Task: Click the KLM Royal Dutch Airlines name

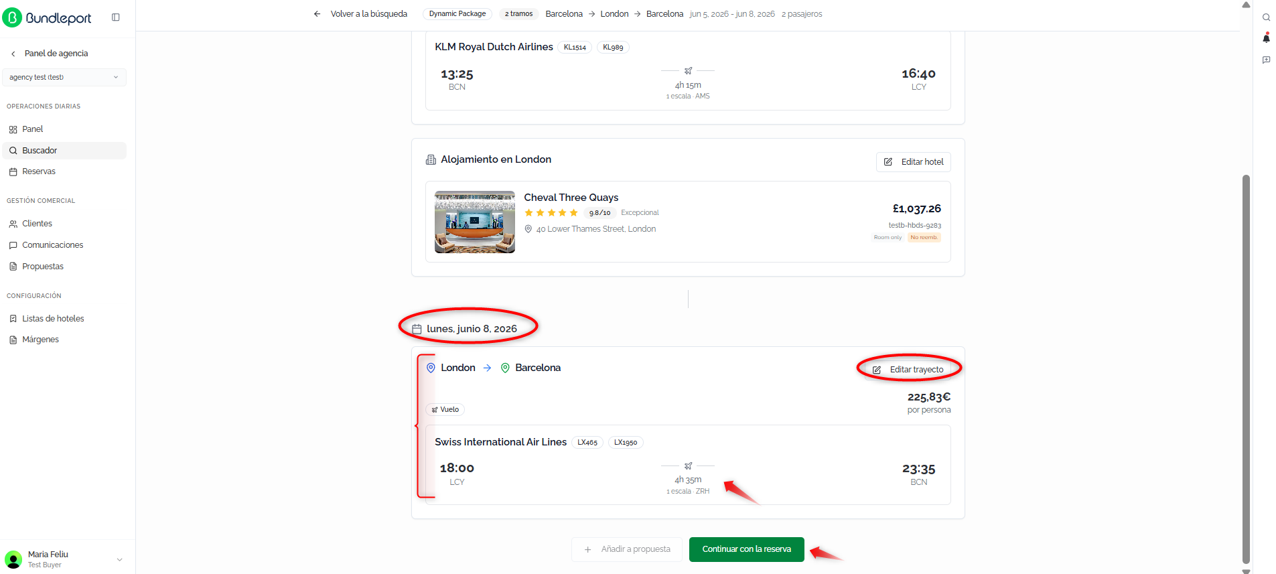Action: (x=494, y=47)
